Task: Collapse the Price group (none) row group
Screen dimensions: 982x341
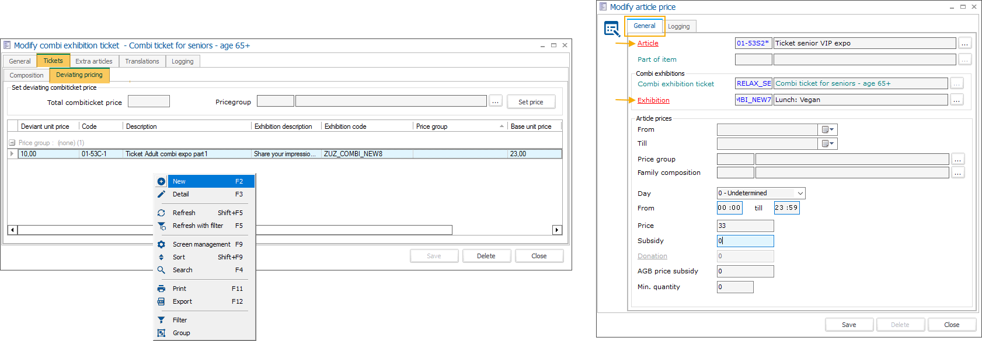Action: click(x=12, y=143)
